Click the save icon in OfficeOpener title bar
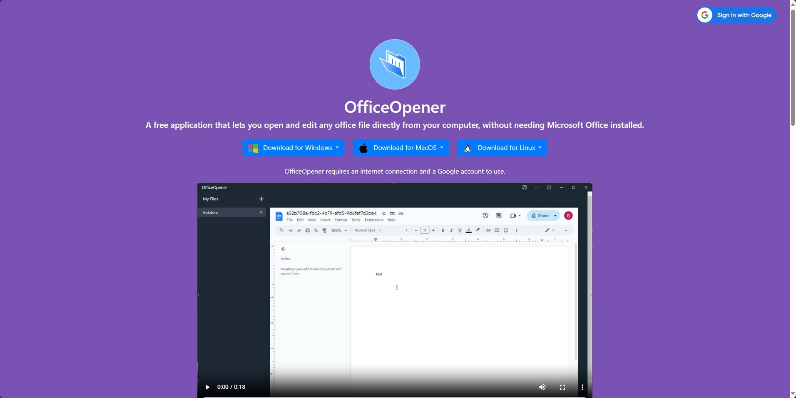796x398 pixels. pos(525,187)
